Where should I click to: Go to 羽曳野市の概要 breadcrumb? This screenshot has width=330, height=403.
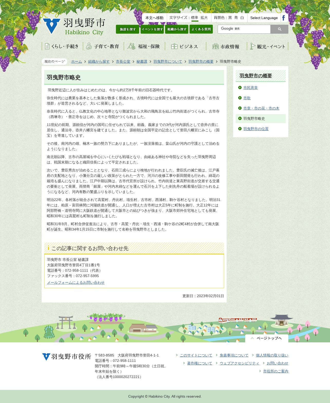point(201,62)
